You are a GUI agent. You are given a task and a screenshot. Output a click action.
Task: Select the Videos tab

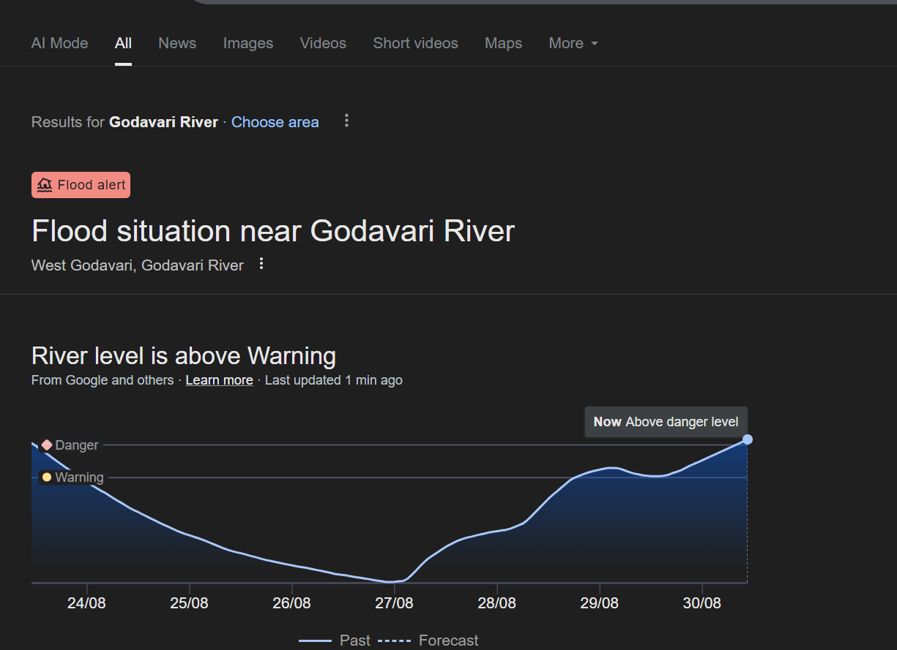[323, 43]
